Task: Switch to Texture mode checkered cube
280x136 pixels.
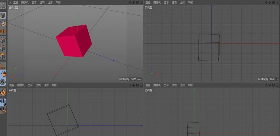Action: coord(3,23)
